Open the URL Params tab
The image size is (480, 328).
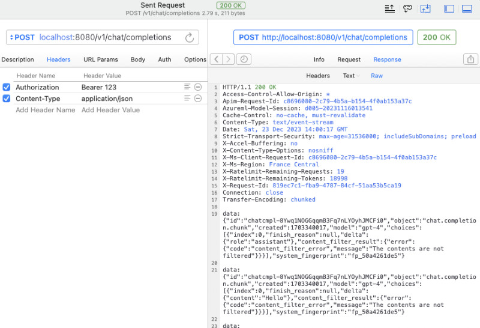click(100, 59)
